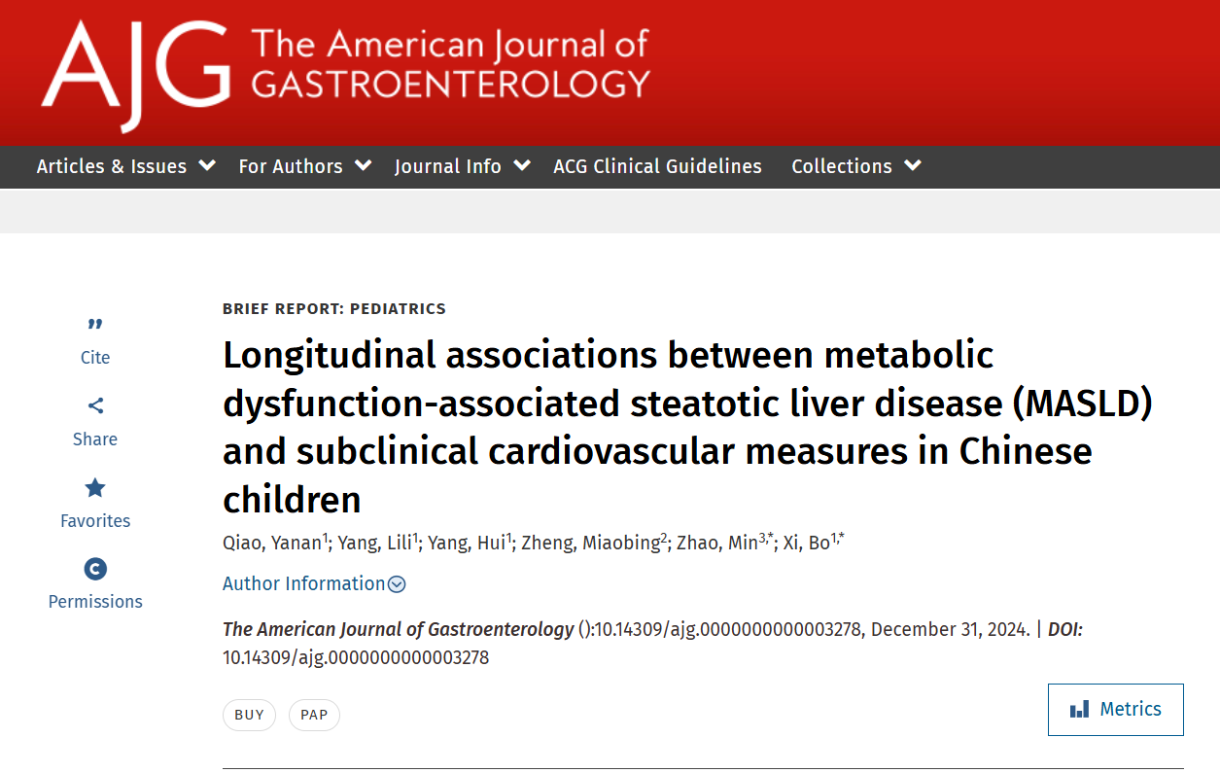Click The American Journal of Gastroenterology header title
The height and width of the screenshot is (773, 1220).
click(x=450, y=64)
